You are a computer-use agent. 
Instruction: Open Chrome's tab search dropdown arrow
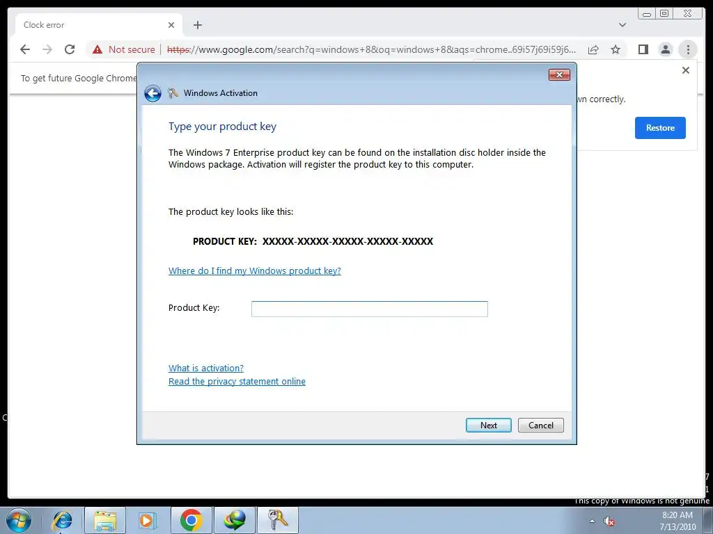click(622, 25)
